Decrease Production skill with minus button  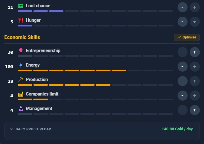click(x=182, y=81)
